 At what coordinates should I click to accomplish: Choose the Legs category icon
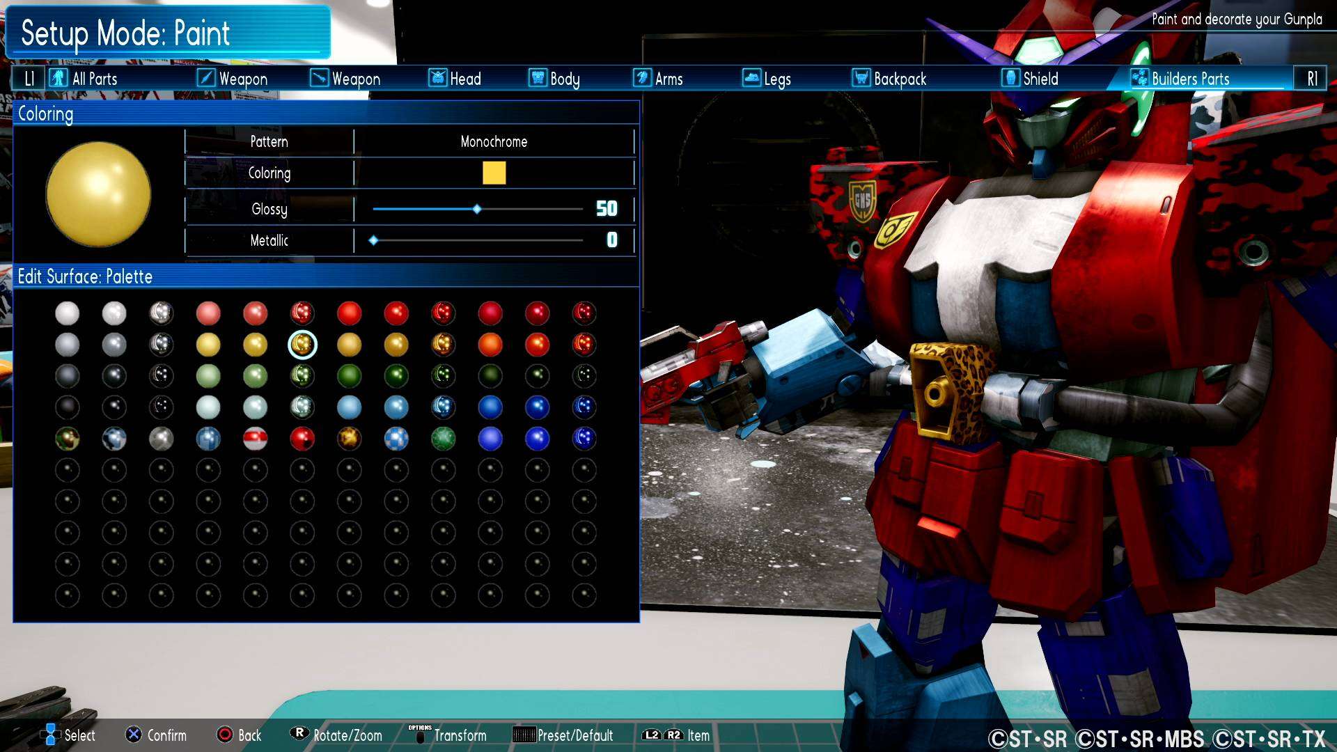coord(751,78)
